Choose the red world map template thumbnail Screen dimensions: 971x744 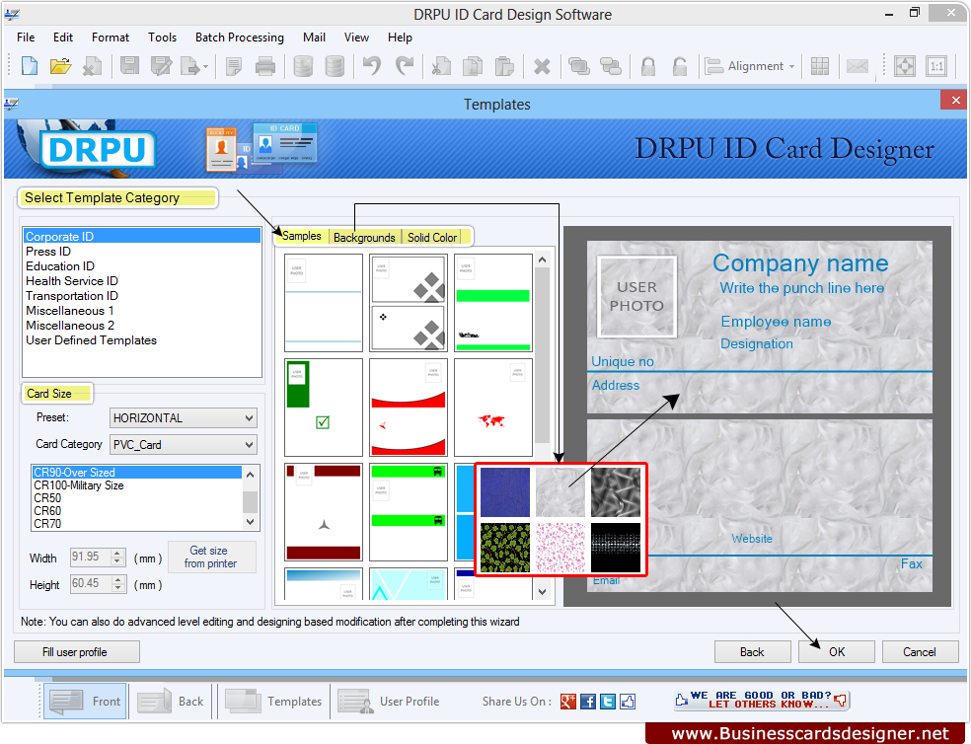pos(493,407)
